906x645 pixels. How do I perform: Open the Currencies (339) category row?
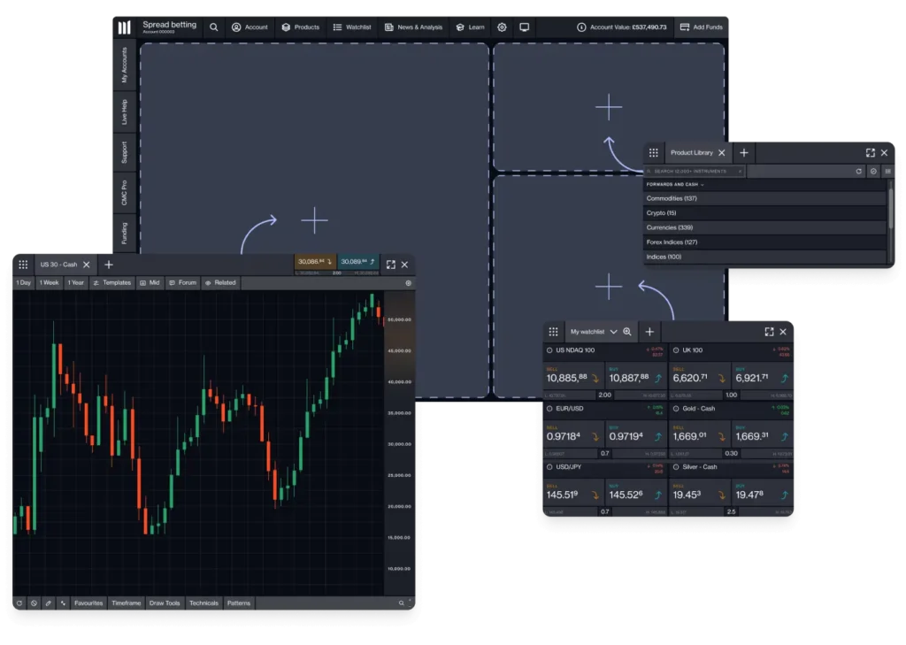click(x=765, y=227)
